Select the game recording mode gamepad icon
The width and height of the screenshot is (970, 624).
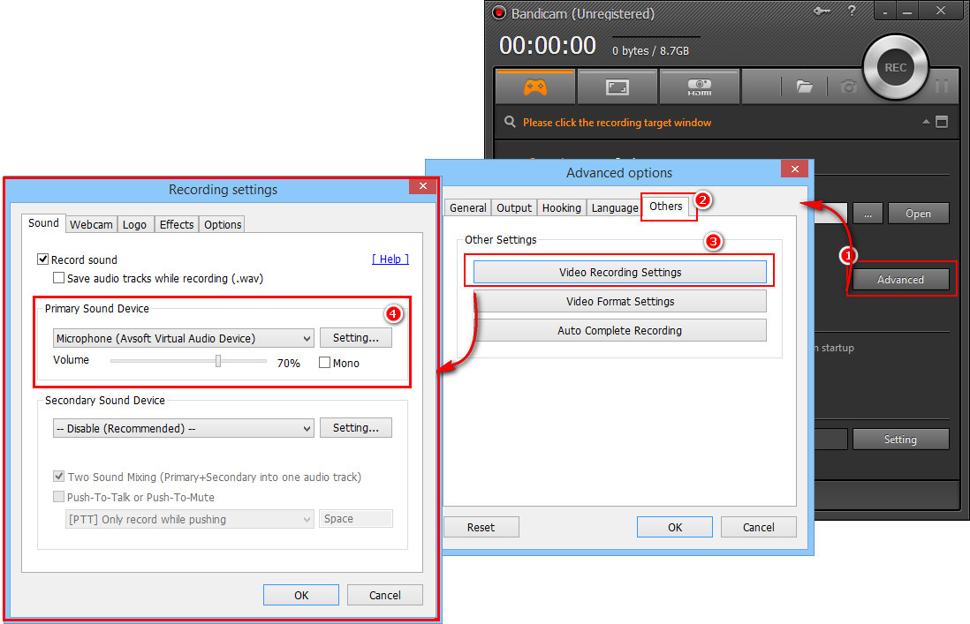535,87
